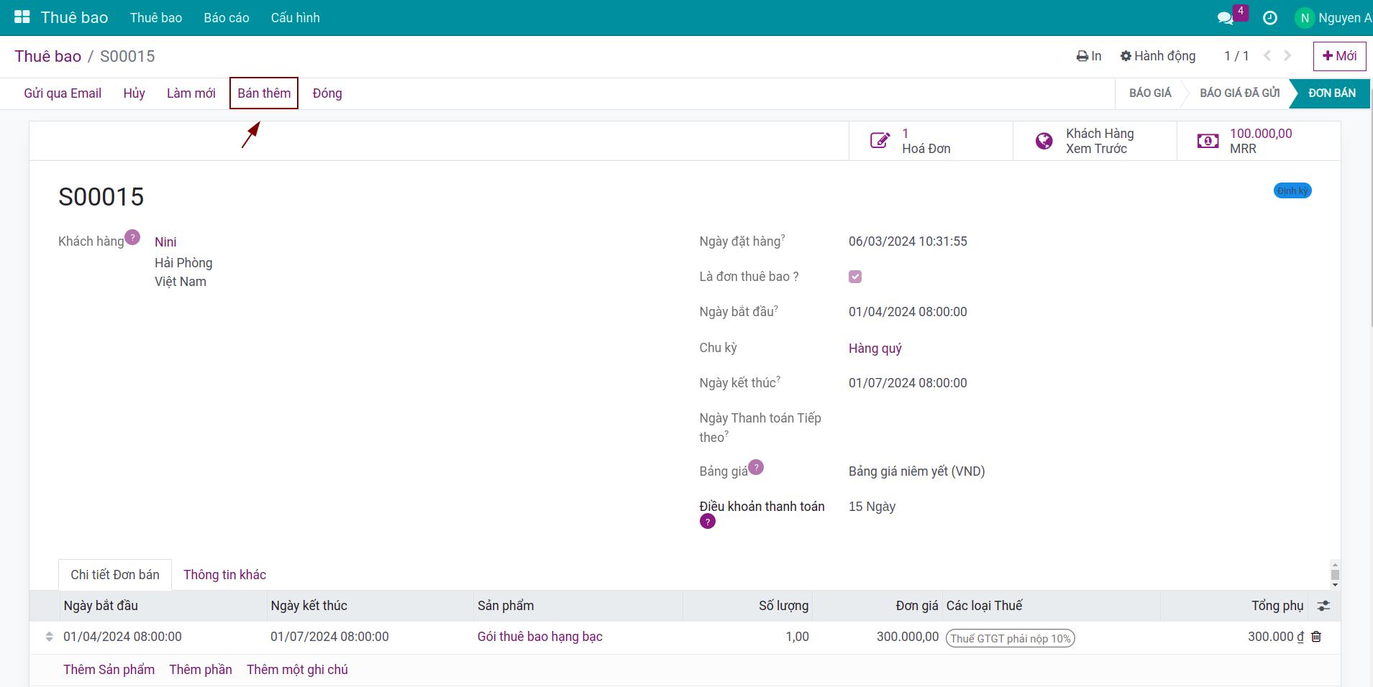This screenshot has width=1373, height=687.
Task: Click the help icon beside Khách hàng
Action: (132, 237)
